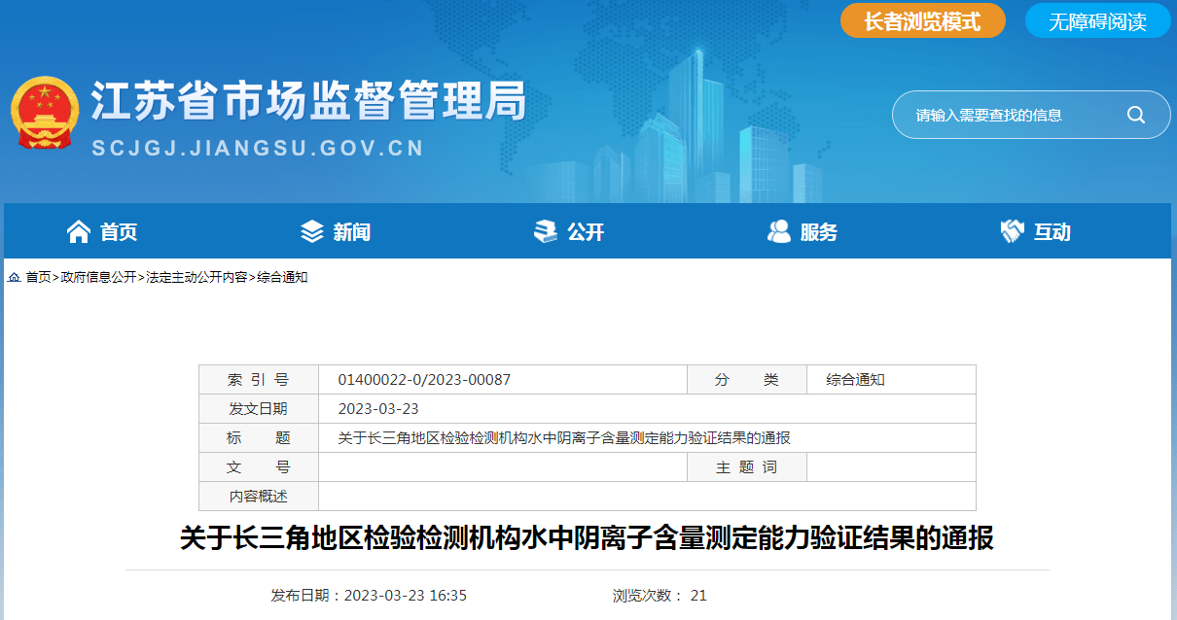Click the 索引号 label cell

[x=259, y=380]
